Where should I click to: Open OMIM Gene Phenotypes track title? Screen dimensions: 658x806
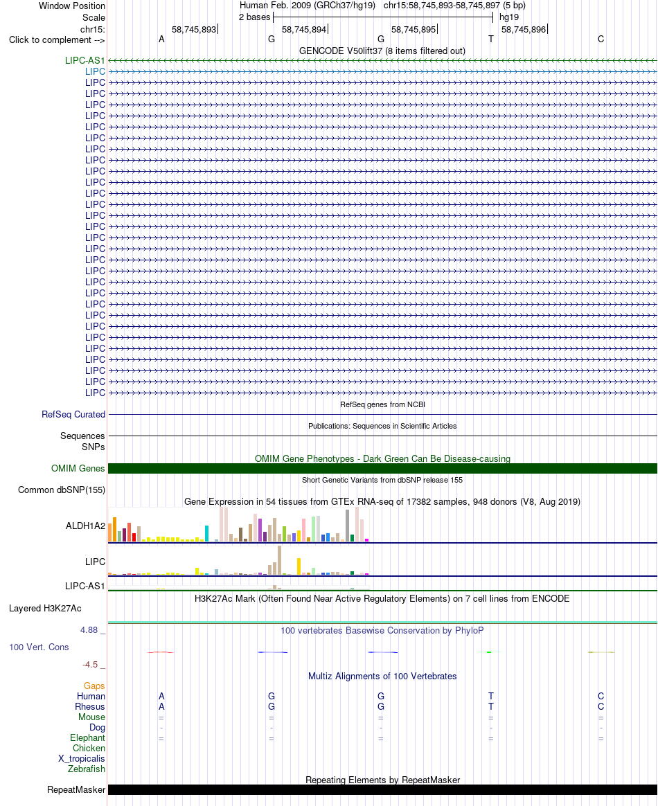point(382,458)
